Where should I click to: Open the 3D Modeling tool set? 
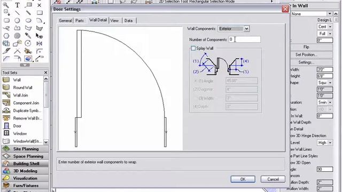pos(25,171)
